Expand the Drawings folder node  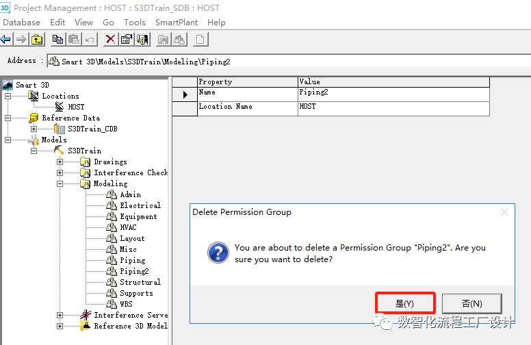point(60,162)
